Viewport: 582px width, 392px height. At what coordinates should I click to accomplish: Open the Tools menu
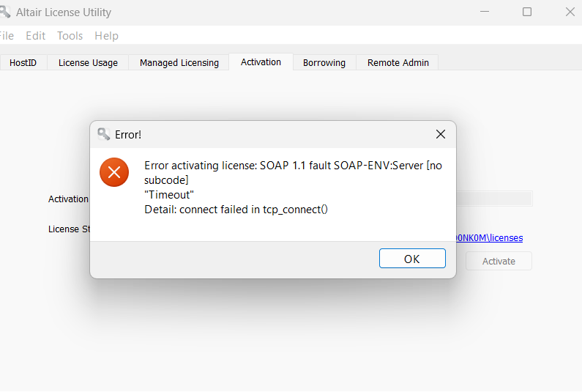click(70, 36)
